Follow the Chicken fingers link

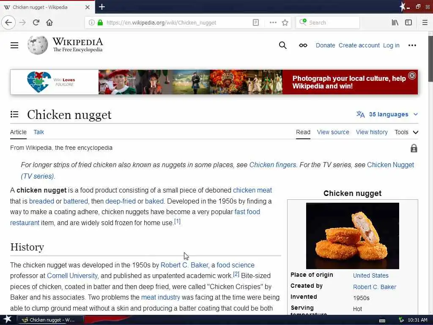tap(272, 165)
